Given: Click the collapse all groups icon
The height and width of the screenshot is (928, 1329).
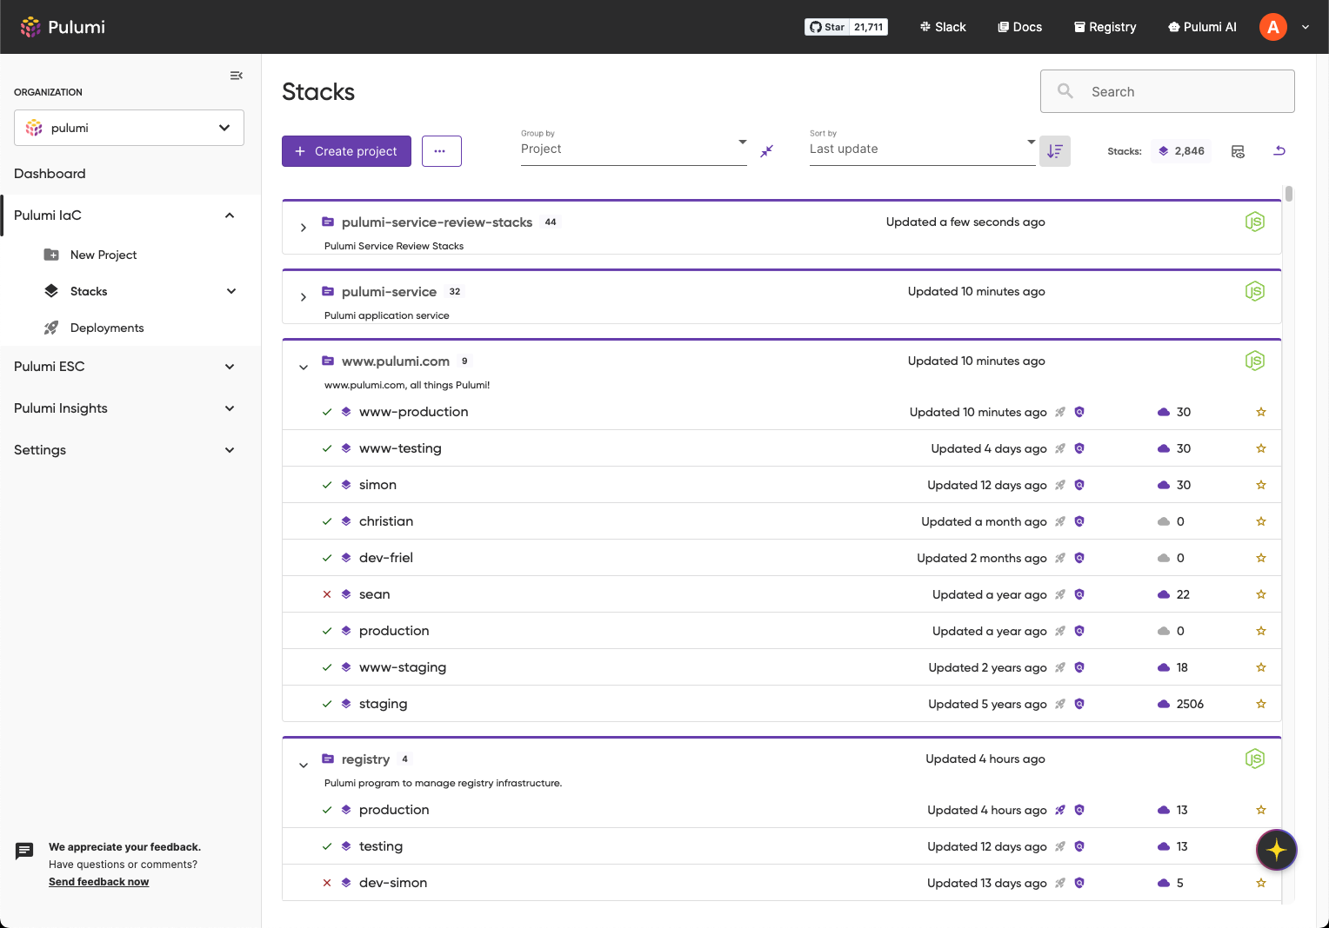Looking at the screenshot, I should [x=766, y=151].
